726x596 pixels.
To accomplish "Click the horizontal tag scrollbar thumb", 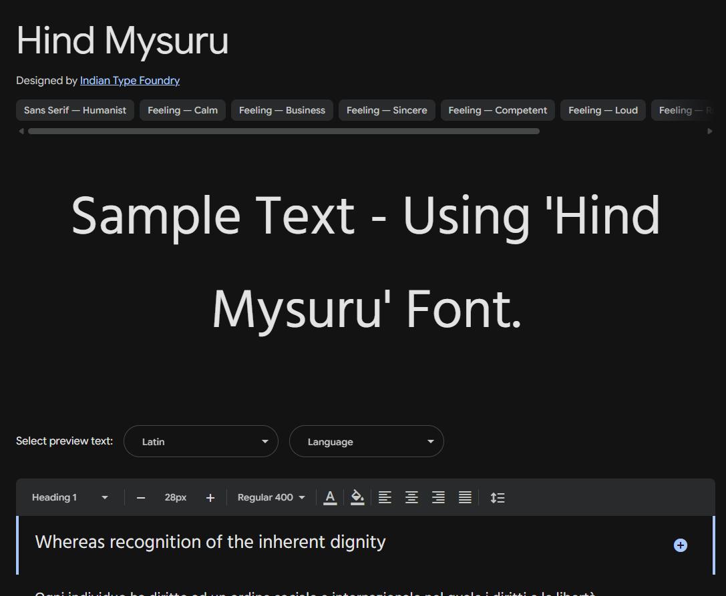I will tap(284, 131).
